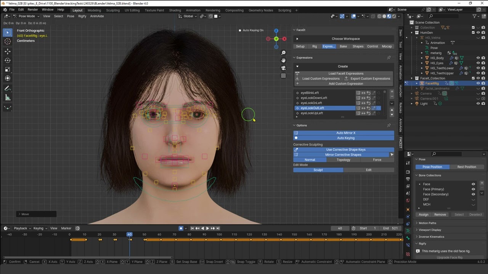Show the DEF bone collection
488x274 pixels.
pos(474,199)
